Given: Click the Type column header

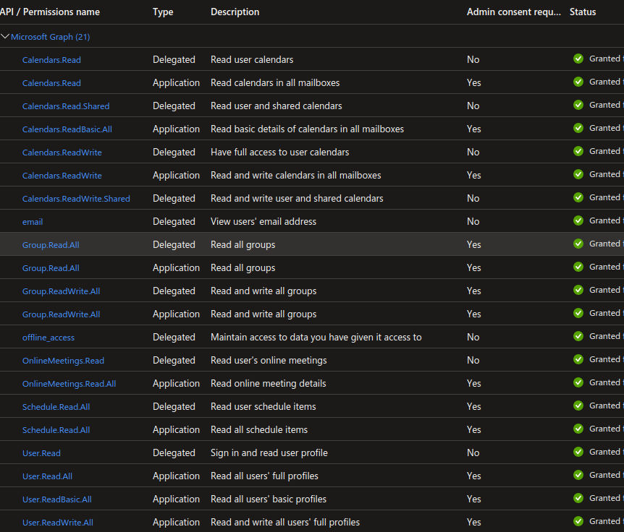Looking at the screenshot, I should 163,12.
